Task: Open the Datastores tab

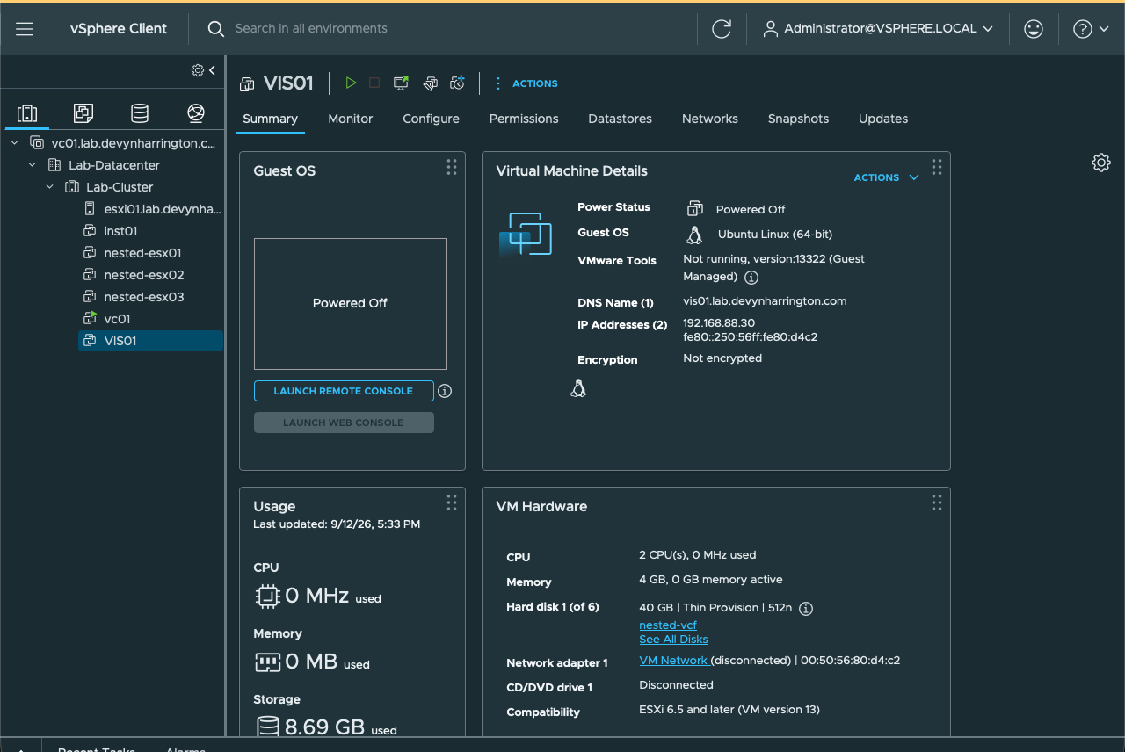Action: [620, 119]
